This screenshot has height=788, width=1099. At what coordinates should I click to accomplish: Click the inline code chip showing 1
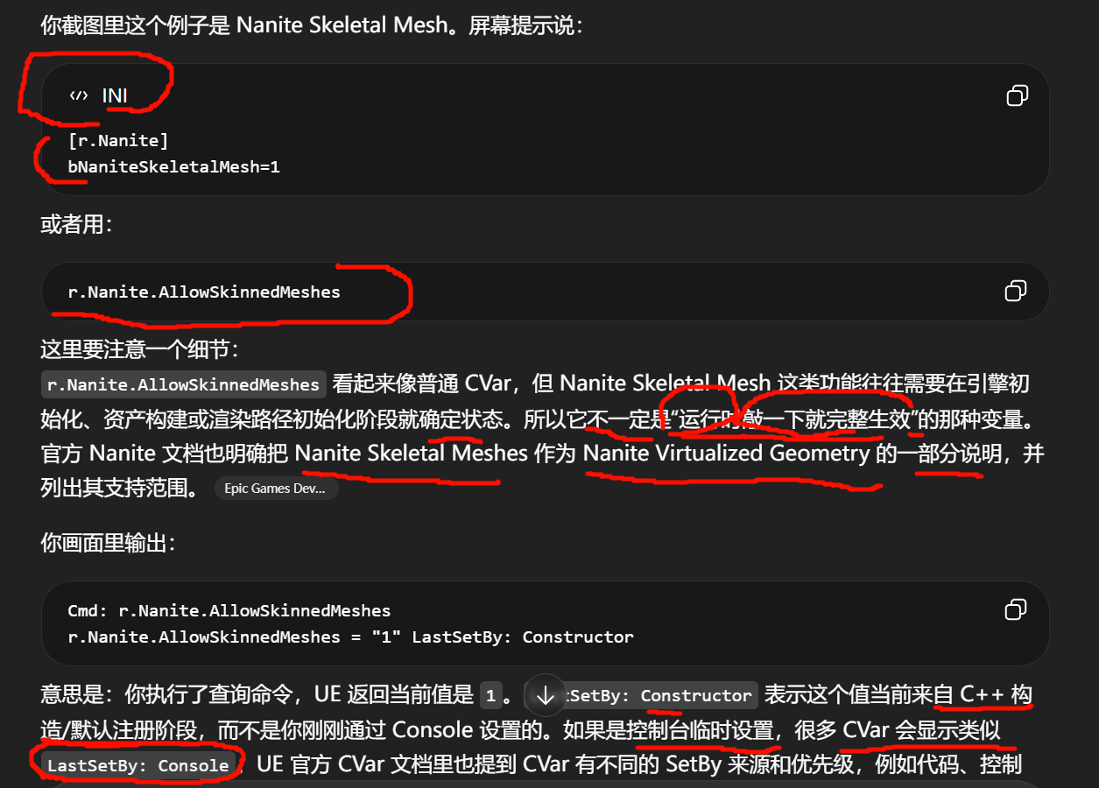click(x=490, y=696)
